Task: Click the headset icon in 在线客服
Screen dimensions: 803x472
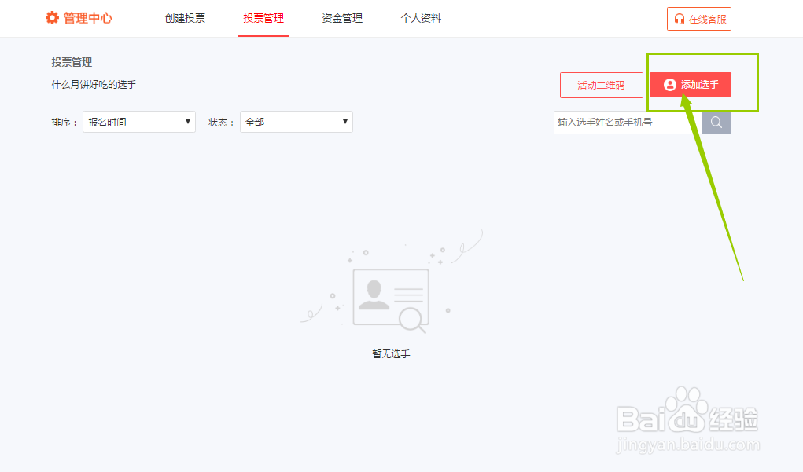Action: point(679,19)
